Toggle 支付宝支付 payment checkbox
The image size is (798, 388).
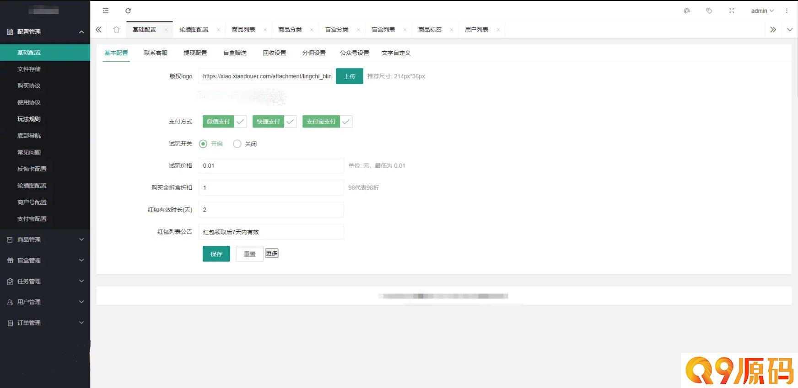point(327,122)
